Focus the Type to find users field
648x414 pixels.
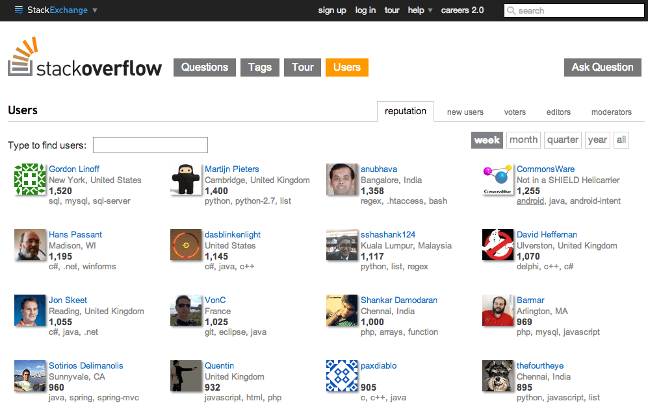[150, 145]
